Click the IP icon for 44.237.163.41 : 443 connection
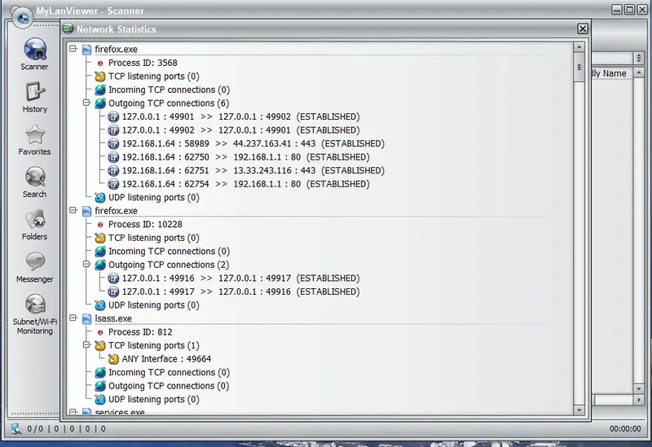 pos(113,144)
